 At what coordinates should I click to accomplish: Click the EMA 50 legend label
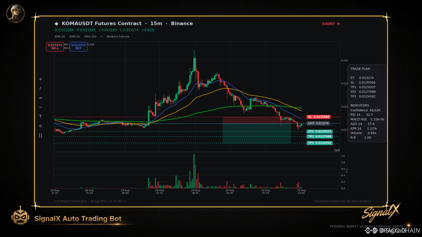click(75, 37)
